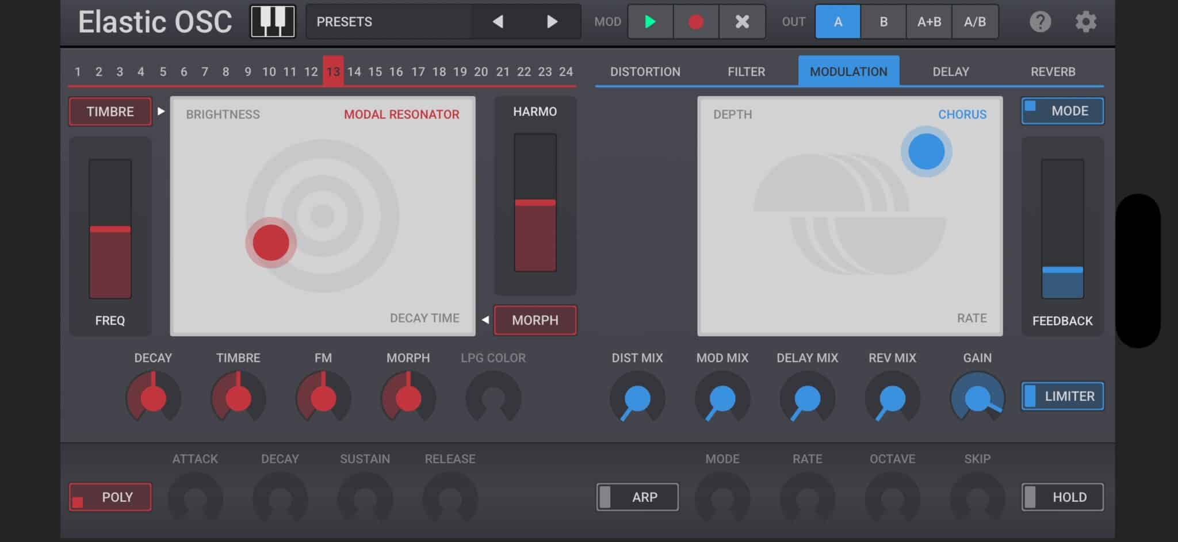Clear modulation with the X icon
1178x542 pixels.
pos(742,22)
